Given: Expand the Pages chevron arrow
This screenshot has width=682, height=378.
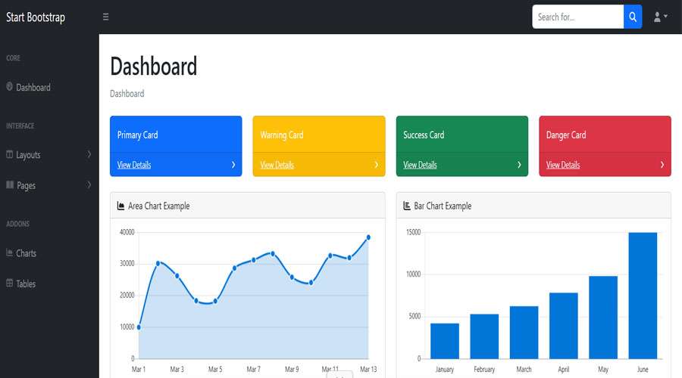Looking at the screenshot, I should pos(89,185).
